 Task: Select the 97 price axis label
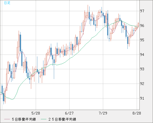(142, 11)
